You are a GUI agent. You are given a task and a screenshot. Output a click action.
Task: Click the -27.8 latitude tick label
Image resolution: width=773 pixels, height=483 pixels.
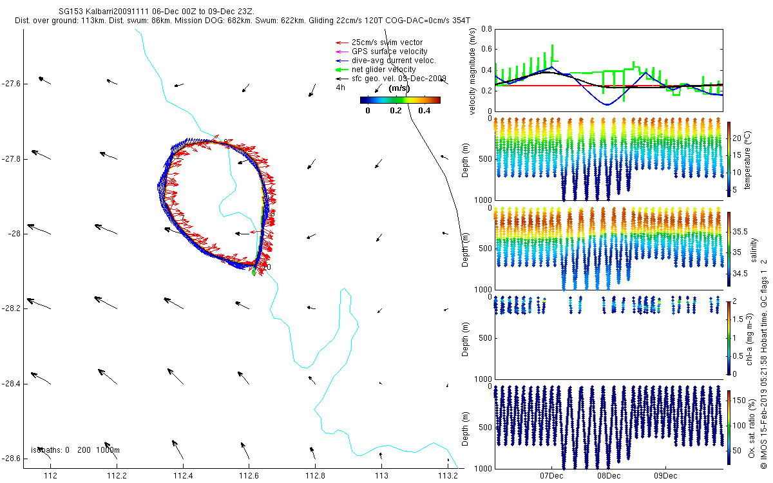coord(12,159)
